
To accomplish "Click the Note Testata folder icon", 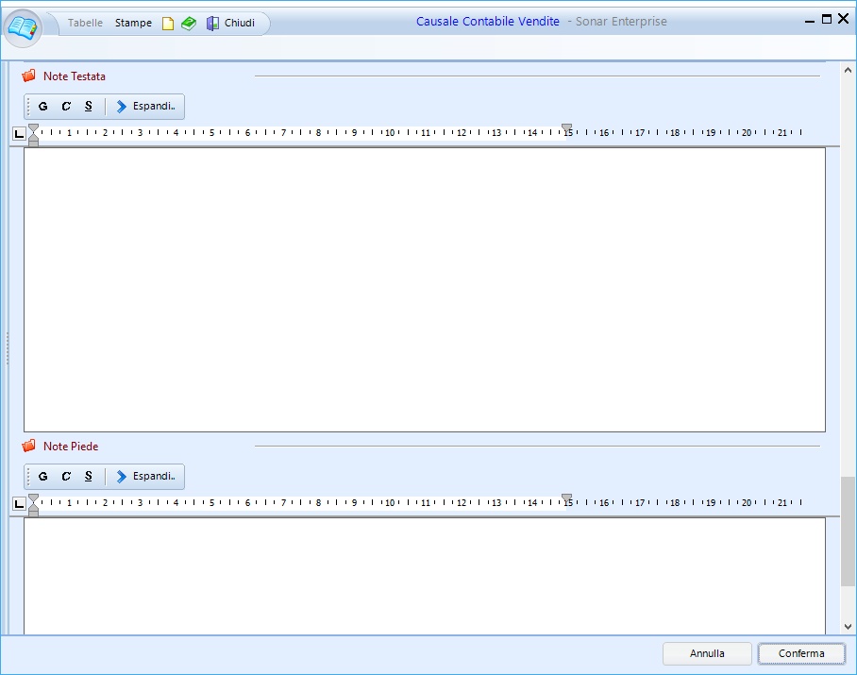I will [28, 76].
